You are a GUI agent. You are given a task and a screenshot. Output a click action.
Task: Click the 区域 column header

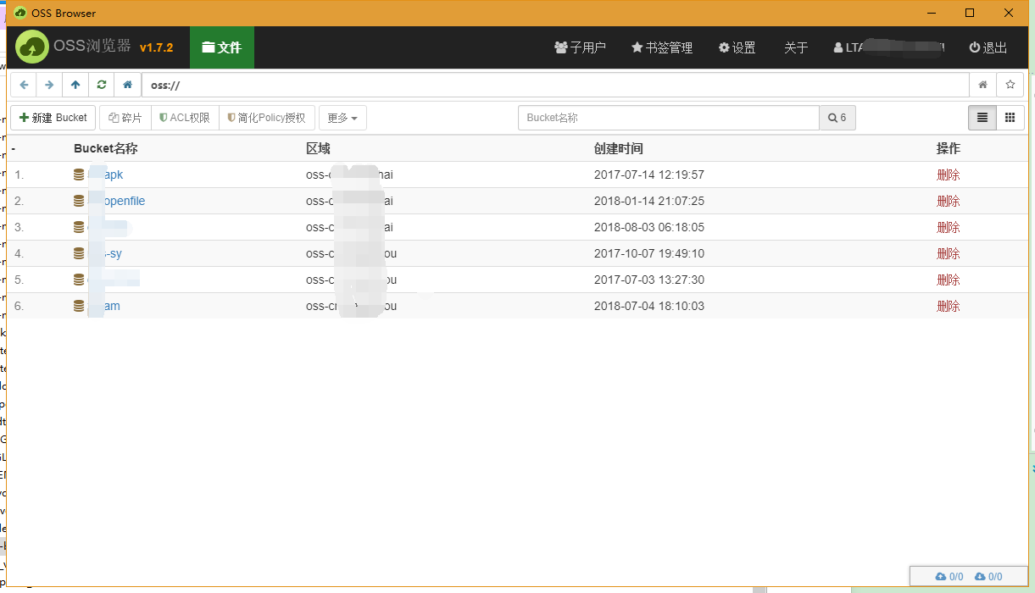318,148
